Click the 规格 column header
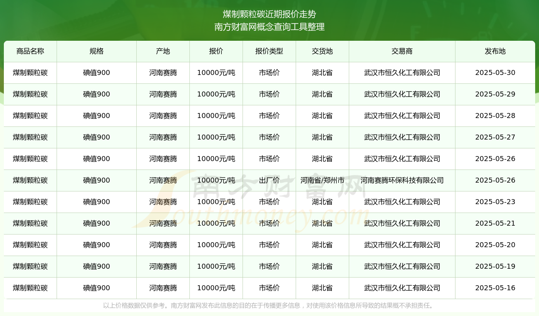The height and width of the screenshot is (316, 539). pos(97,51)
